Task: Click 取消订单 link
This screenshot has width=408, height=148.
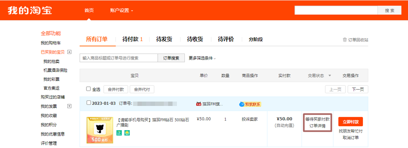Action: point(351,138)
